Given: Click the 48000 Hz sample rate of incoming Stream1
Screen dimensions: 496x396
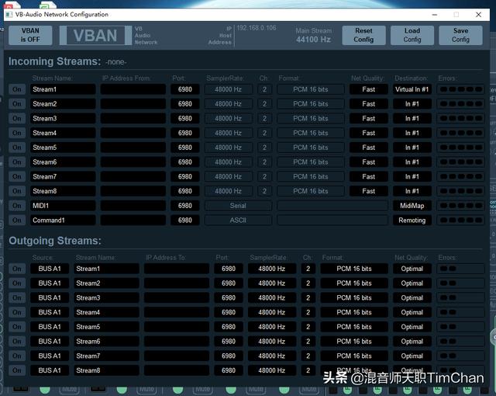Looking at the screenshot, I should coord(229,89).
